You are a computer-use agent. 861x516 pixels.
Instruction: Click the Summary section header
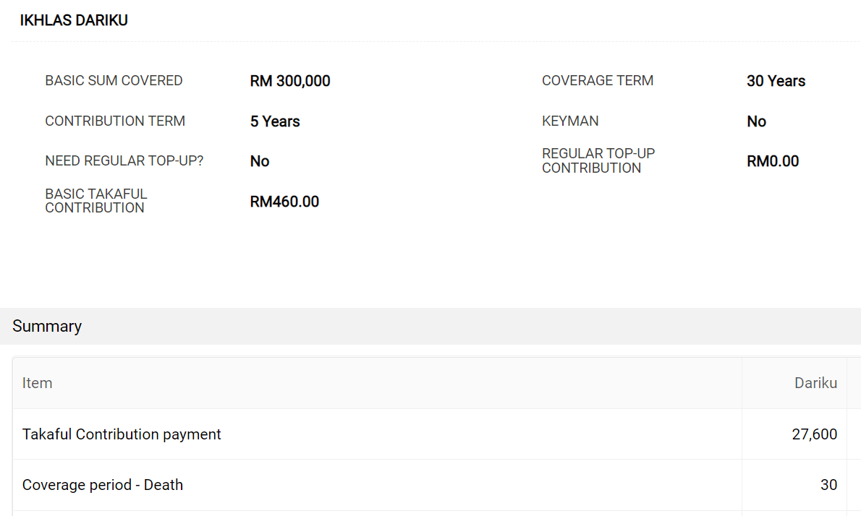430,326
